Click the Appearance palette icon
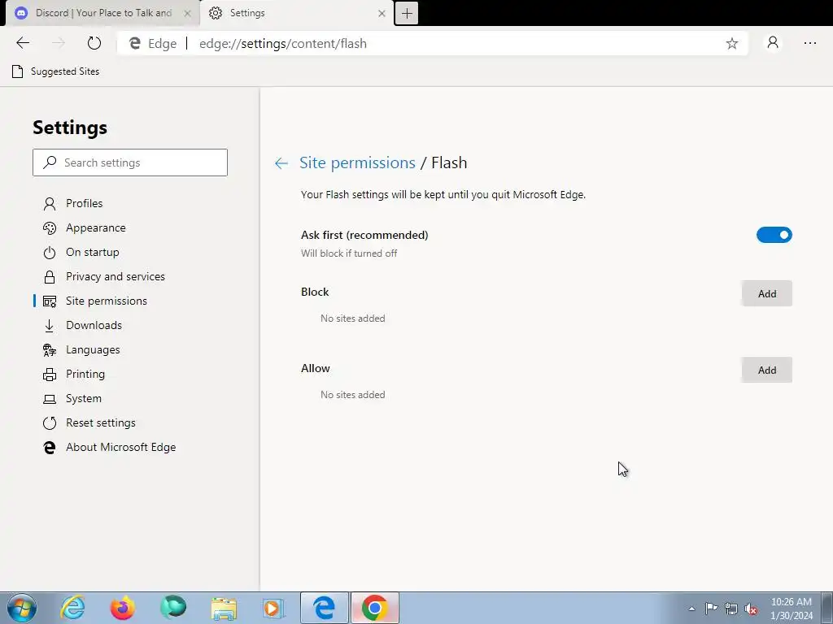The image size is (833, 624). click(50, 227)
